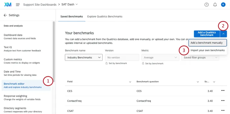Open the user account avatar
The height and width of the screenshot is (114, 230).
223,5
